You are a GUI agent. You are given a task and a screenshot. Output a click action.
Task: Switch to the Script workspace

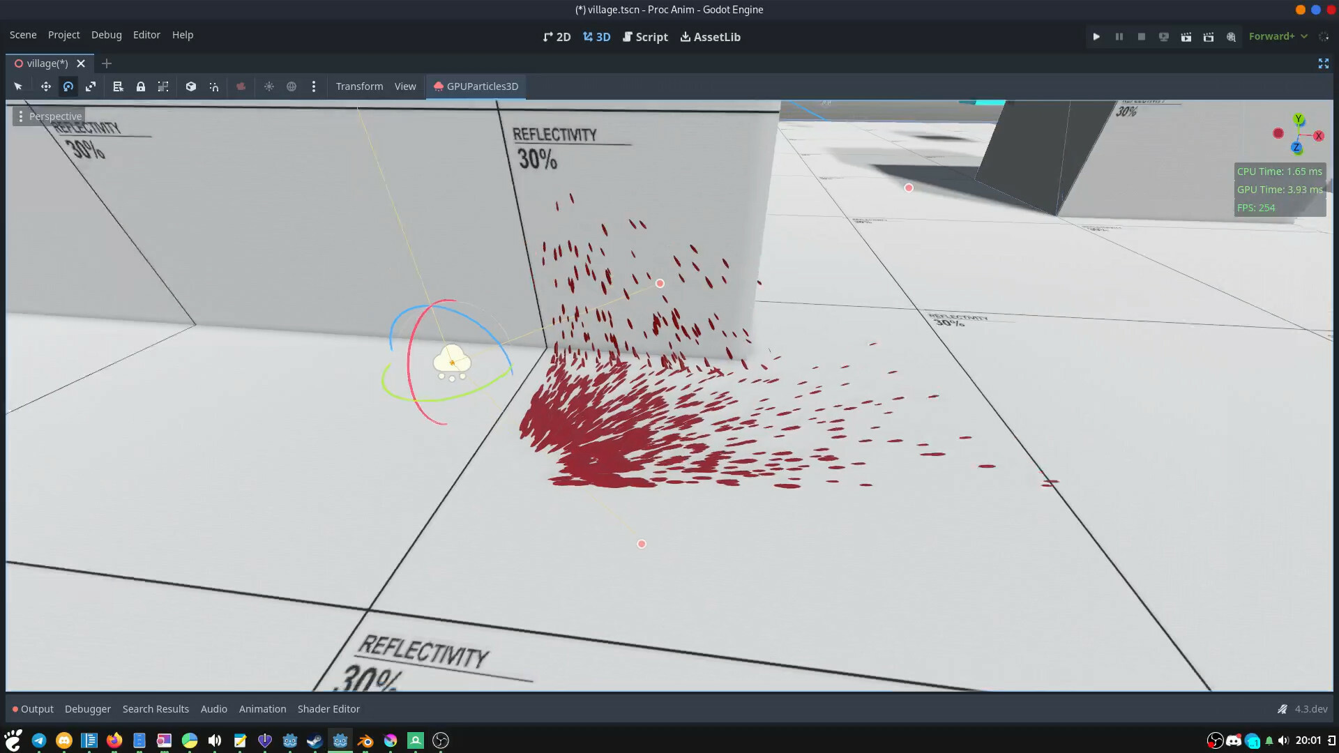tap(645, 37)
